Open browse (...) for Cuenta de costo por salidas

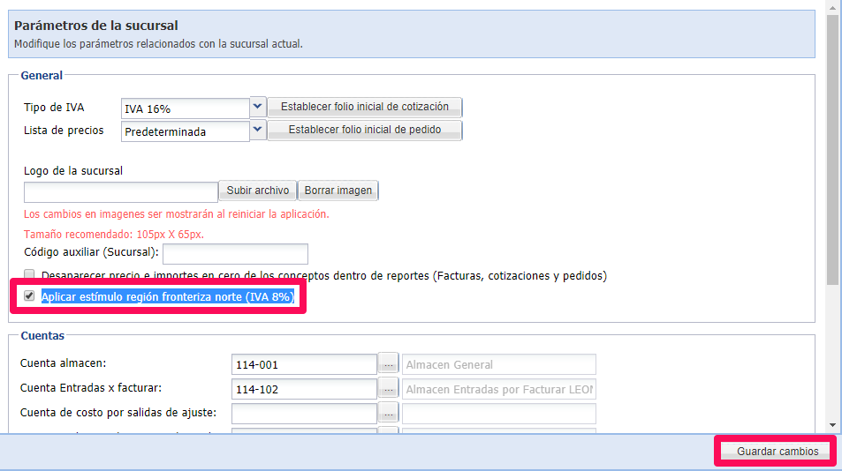[389, 413]
